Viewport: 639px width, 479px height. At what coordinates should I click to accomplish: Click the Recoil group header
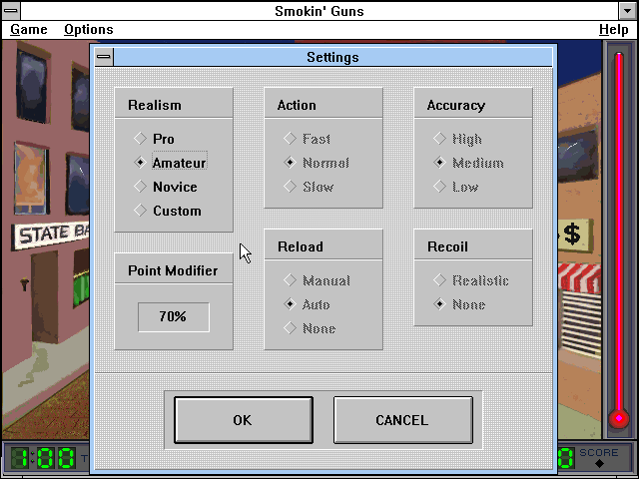473,245
